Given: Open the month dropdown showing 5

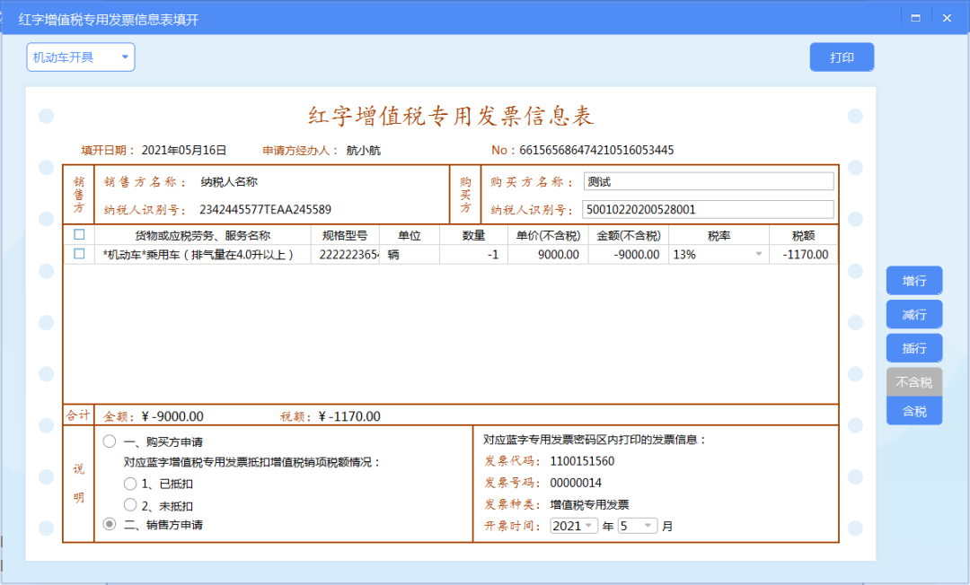Looking at the screenshot, I should pyautogui.click(x=638, y=526).
